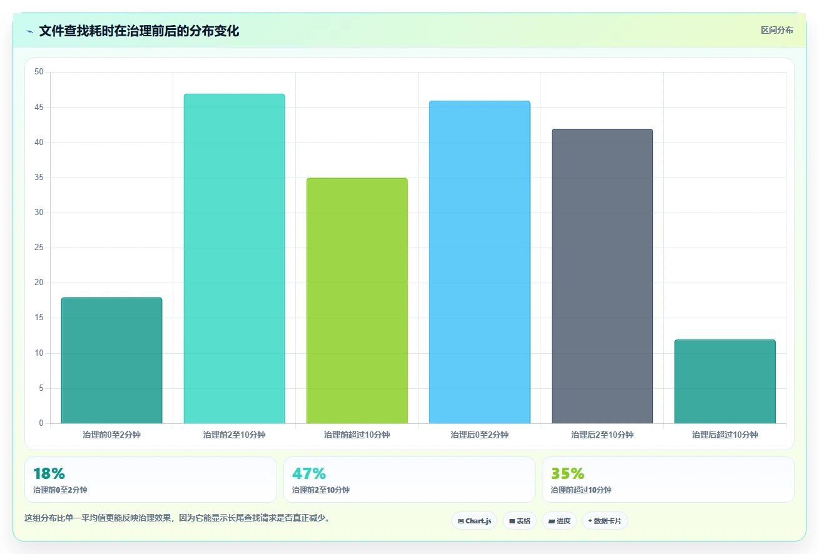Click the 表格 chip
The width and height of the screenshot is (819, 554).
[x=519, y=521]
